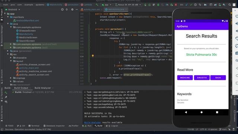Open activity_disease_screen.xml layout file
Viewport: 238px width, 134px height.
click(x=35, y=64)
